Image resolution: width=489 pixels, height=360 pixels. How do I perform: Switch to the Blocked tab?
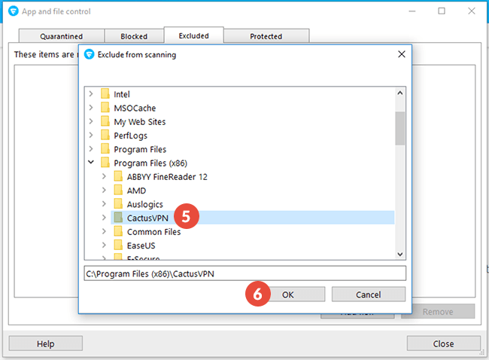pos(134,36)
